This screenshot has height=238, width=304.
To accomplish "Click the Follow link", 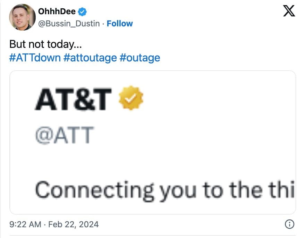I will pos(120,24).
